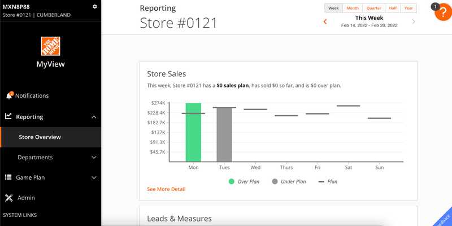Click the Home Depot logo
The height and width of the screenshot is (226, 452).
(x=50, y=46)
